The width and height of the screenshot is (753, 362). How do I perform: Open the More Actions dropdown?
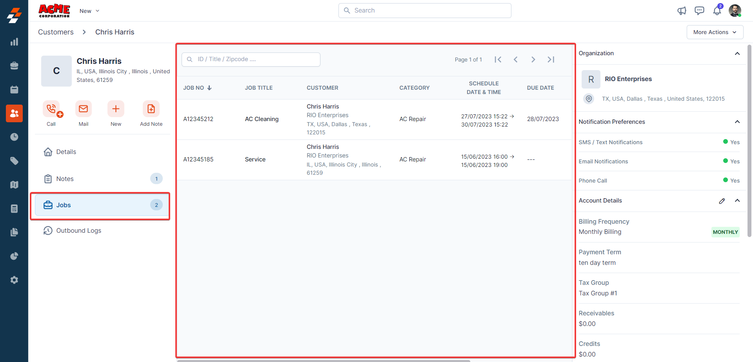click(715, 32)
